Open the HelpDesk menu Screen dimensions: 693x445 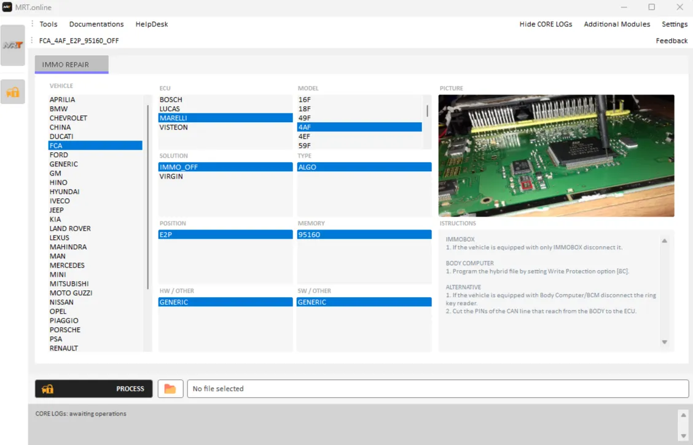pyautogui.click(x=152, y=25)
